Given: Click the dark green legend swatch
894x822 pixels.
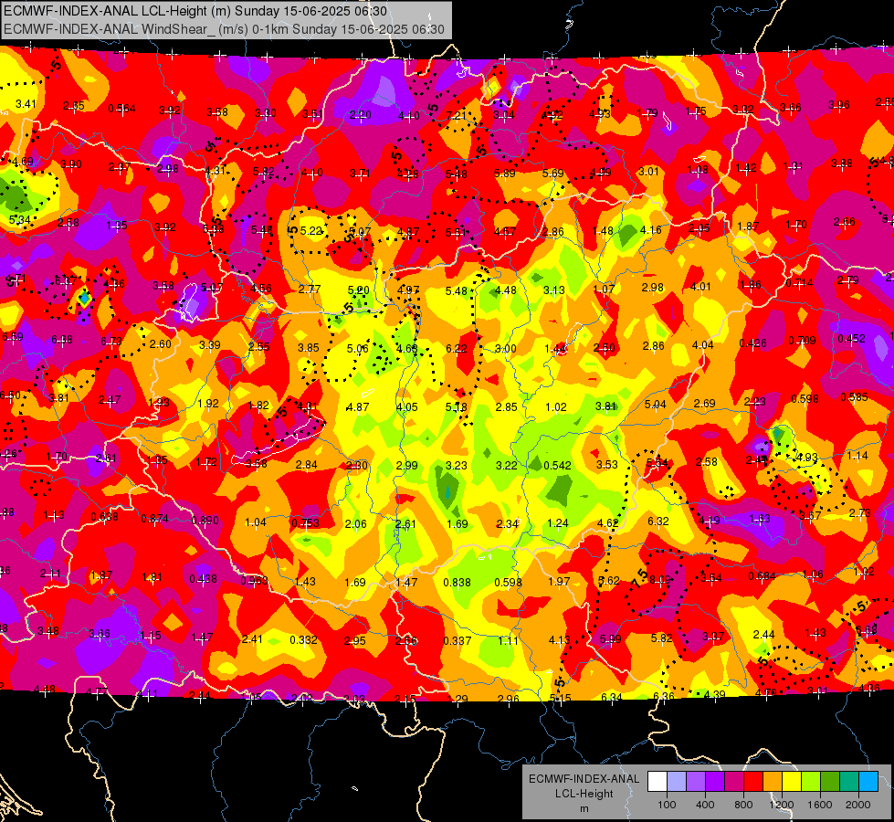Looking at the screenshot, I should 830,782.
